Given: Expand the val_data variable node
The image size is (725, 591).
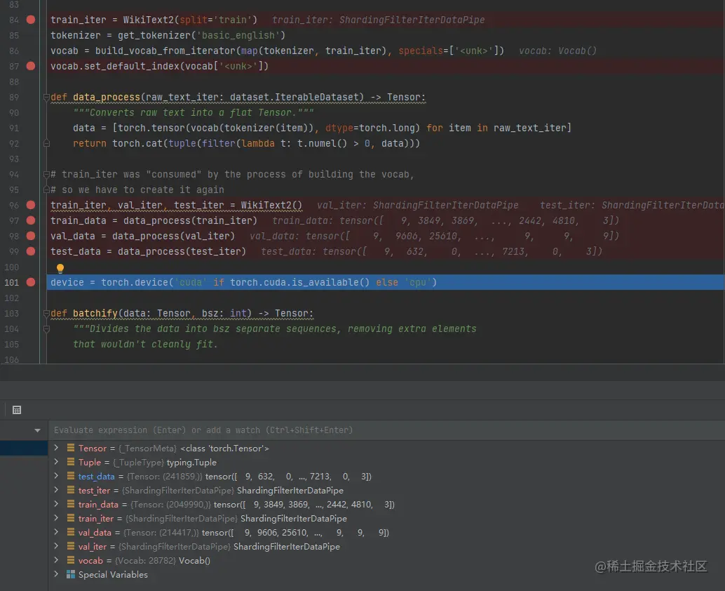Looking at the screenshot, I should click(x=56, y=532).
